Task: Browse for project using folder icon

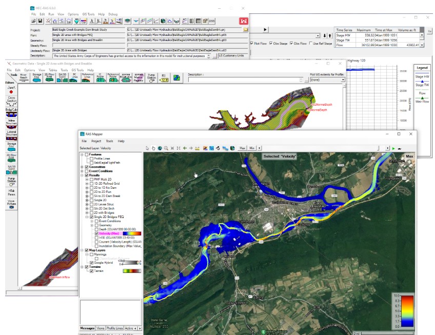Action: (x=246, y=30)
